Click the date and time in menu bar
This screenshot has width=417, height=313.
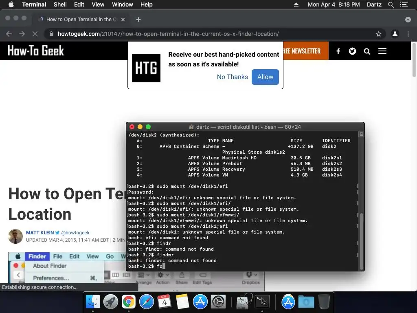coord(334,4)
